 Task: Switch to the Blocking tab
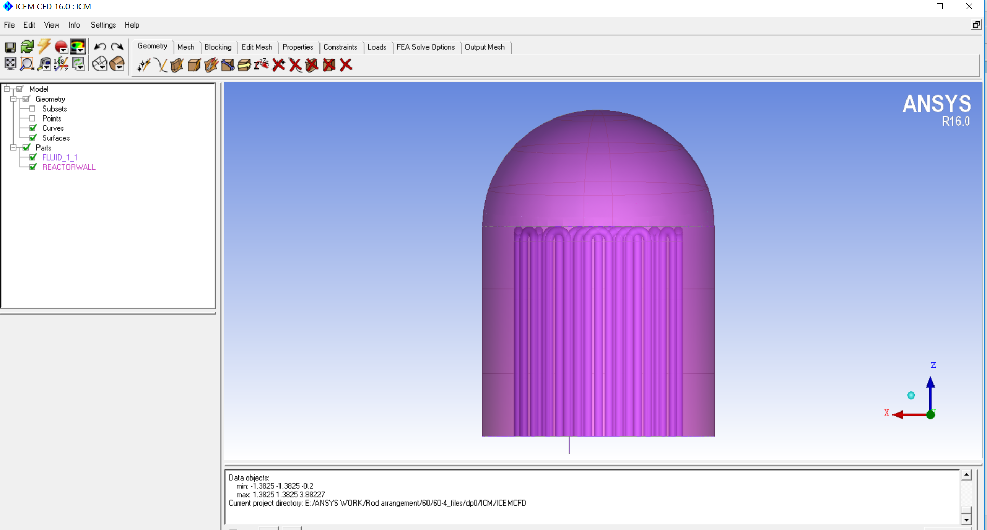tap(218, 47)
